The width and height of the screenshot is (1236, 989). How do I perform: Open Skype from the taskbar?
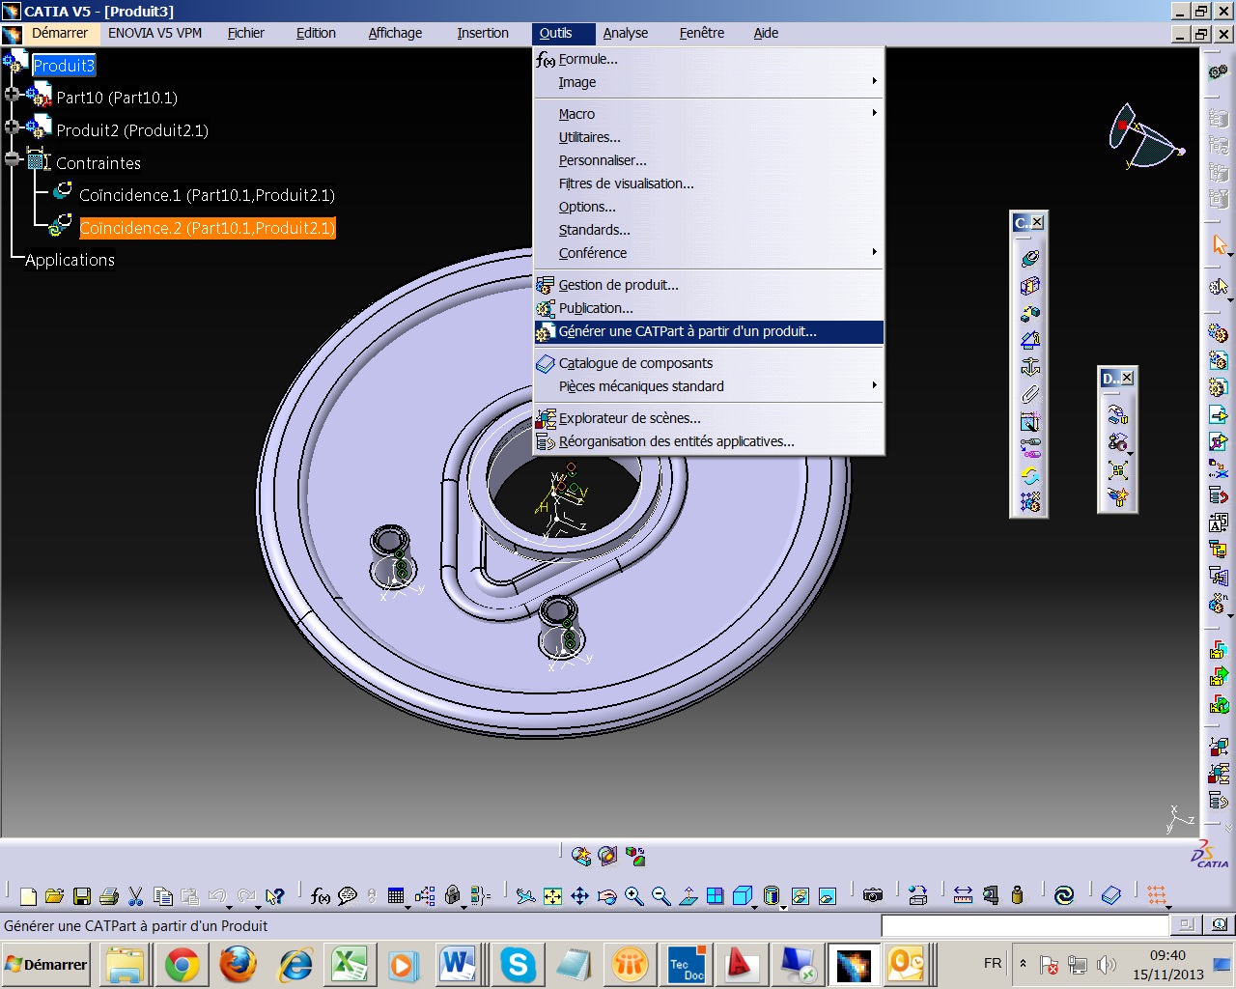pyautogui.click(x=518, y=965)
